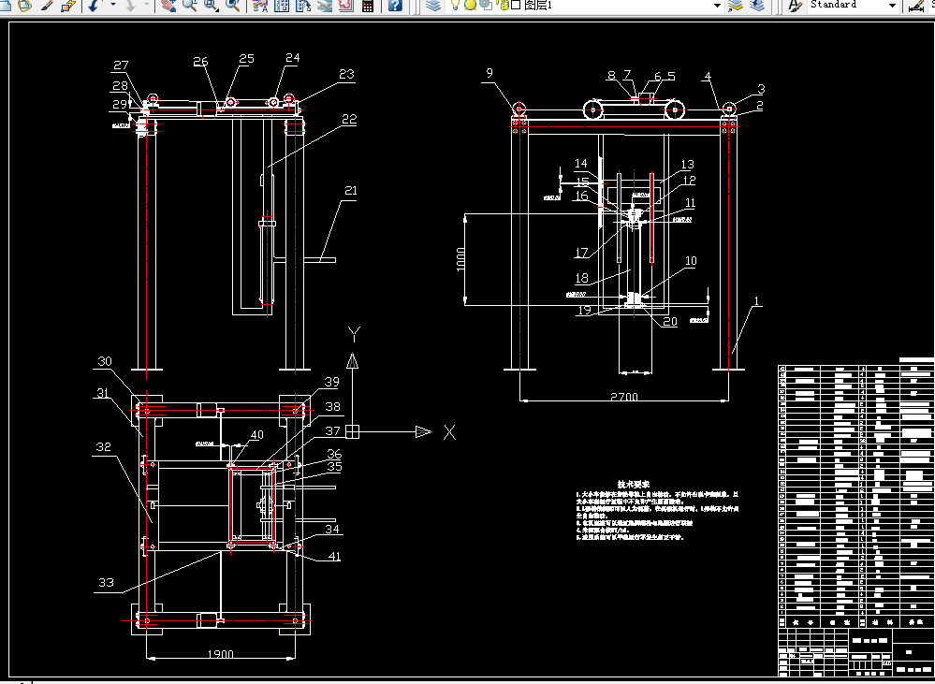Open the Block Editor lightning icon
This screenshot has height=684, width=935.
coord(68,6)
